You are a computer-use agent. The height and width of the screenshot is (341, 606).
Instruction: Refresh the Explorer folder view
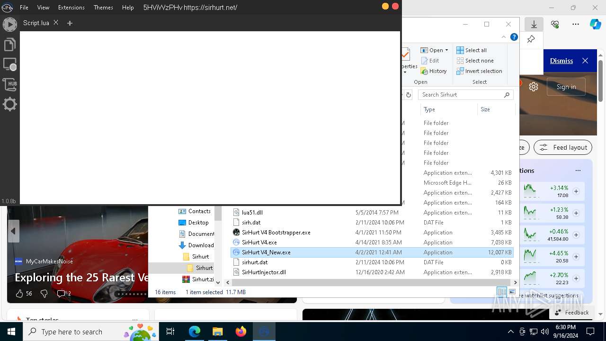point(408,95)
